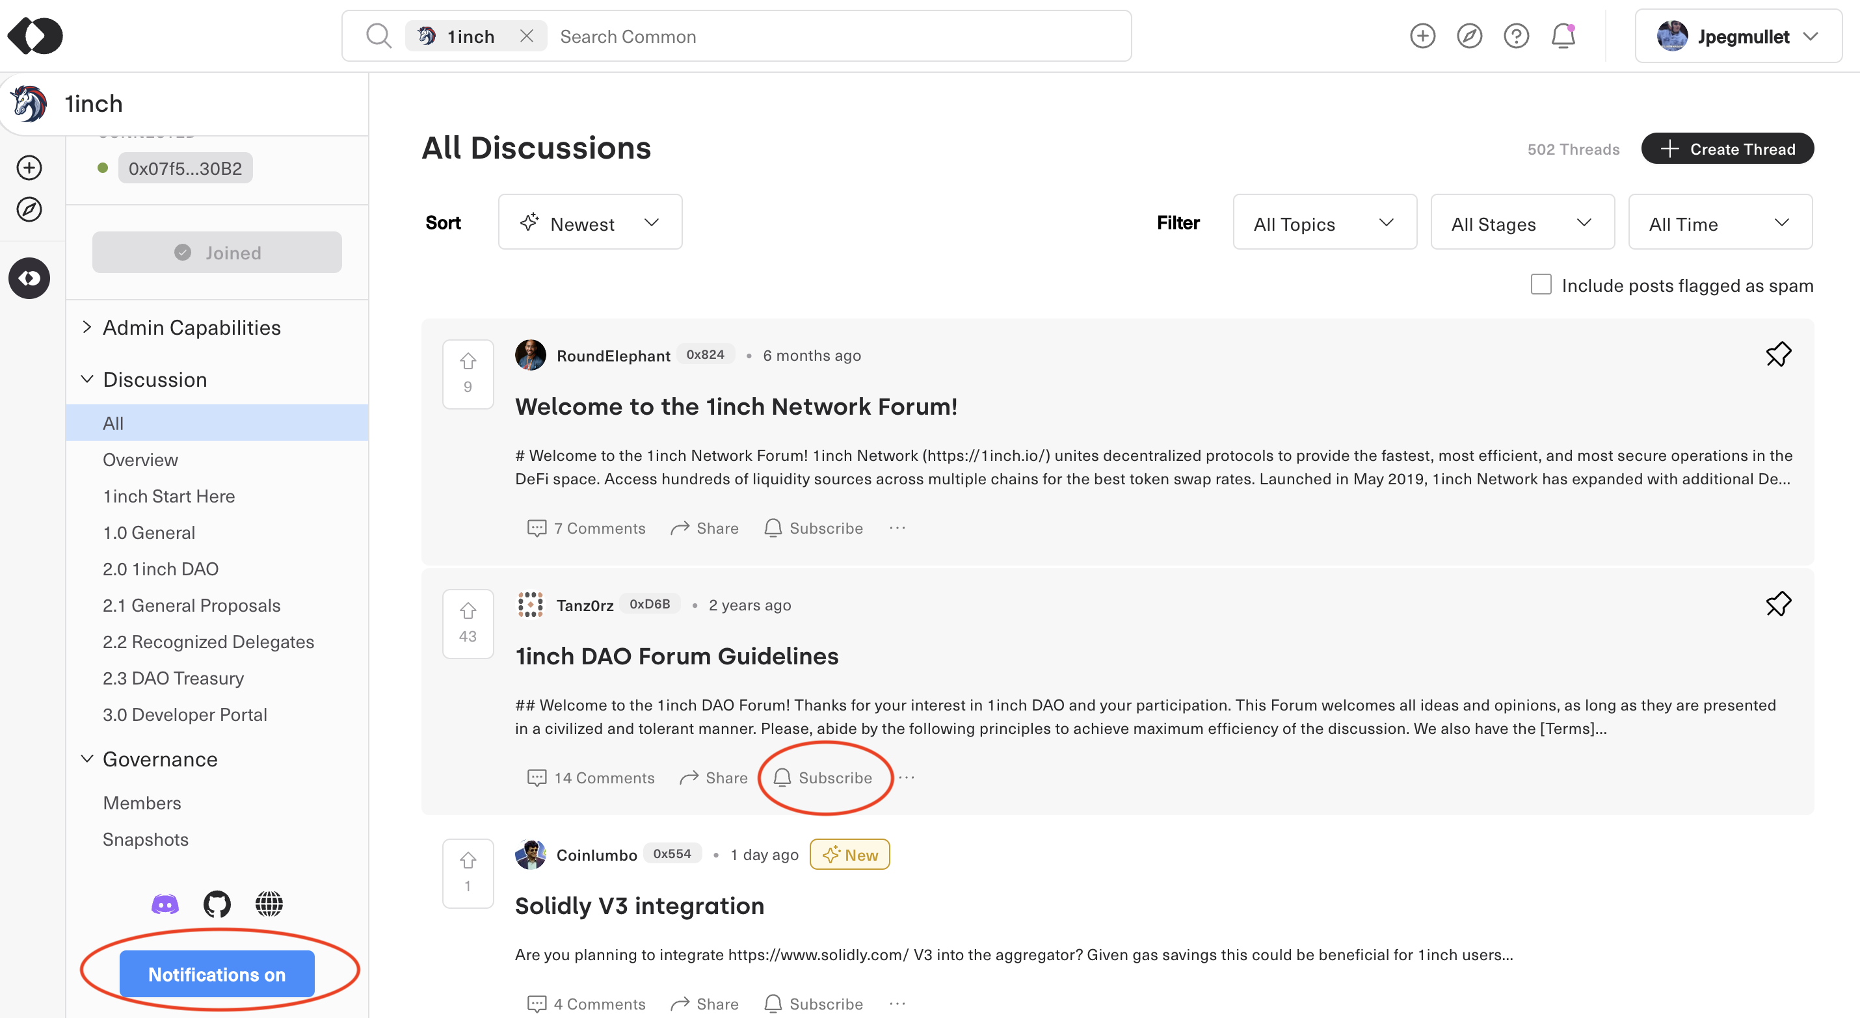Expand Admin Capabilities section

point(191,328)
